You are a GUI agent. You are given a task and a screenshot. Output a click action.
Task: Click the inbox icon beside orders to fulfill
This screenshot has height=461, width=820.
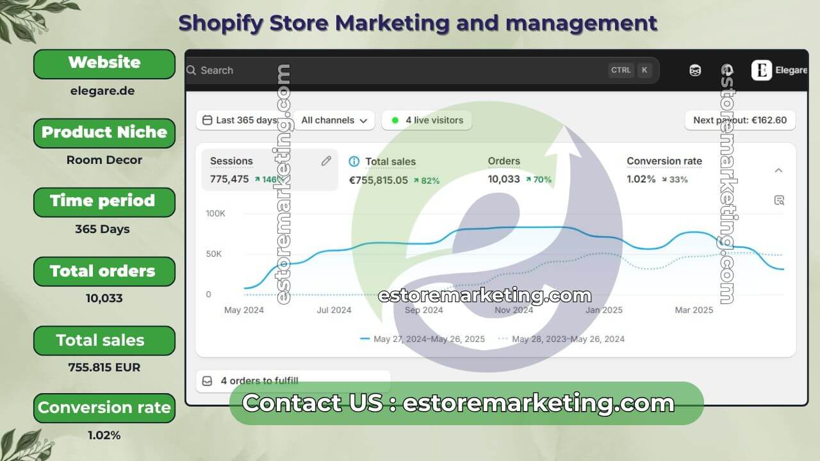(x=207, y=381)
